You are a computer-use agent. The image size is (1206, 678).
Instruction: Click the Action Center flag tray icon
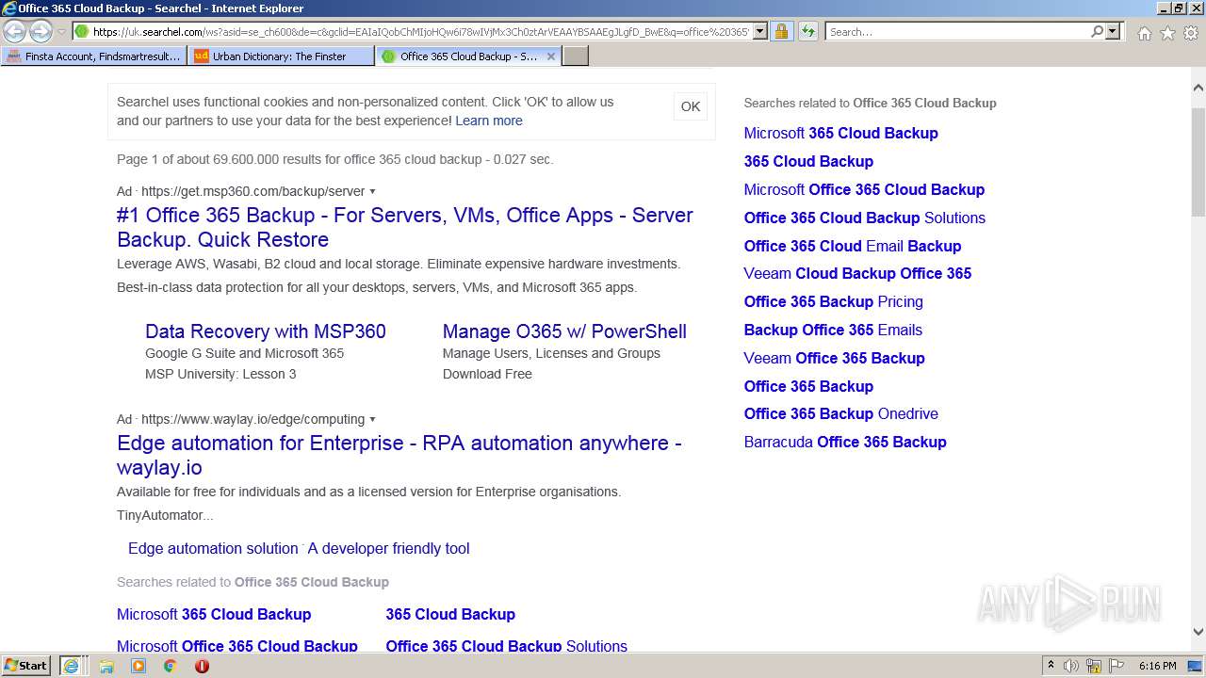point(1116,666)
